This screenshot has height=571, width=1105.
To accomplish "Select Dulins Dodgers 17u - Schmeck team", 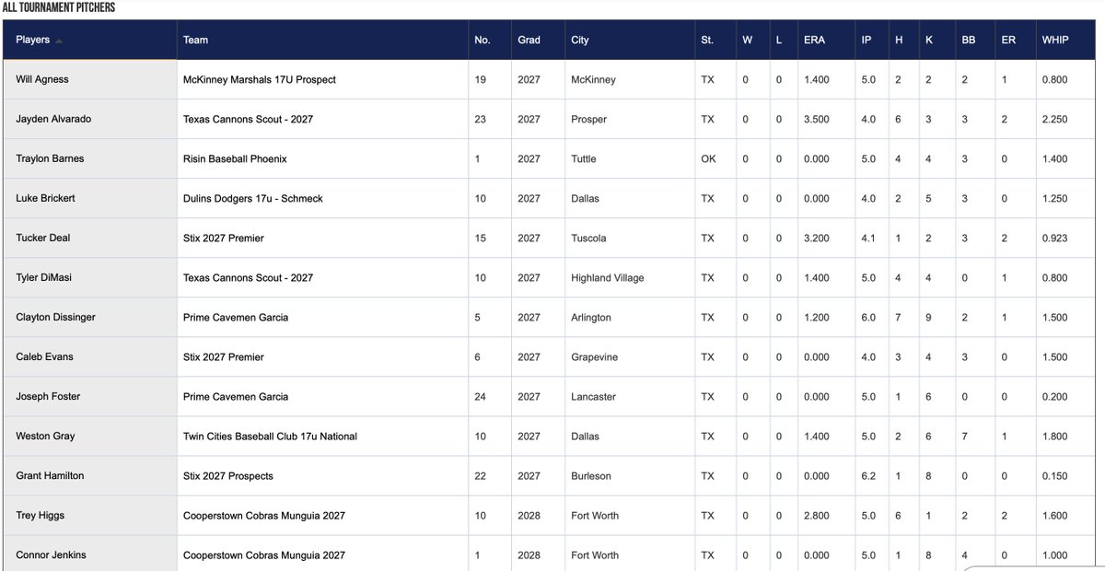I will [253, 199].
